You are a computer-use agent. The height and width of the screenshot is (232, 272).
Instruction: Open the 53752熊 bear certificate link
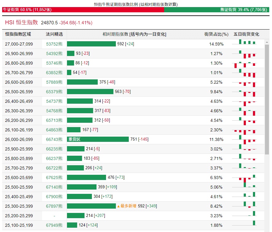pos(54,44)
